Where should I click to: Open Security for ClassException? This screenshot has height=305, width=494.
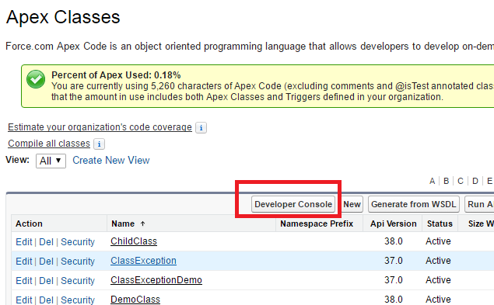pos(78,262)
